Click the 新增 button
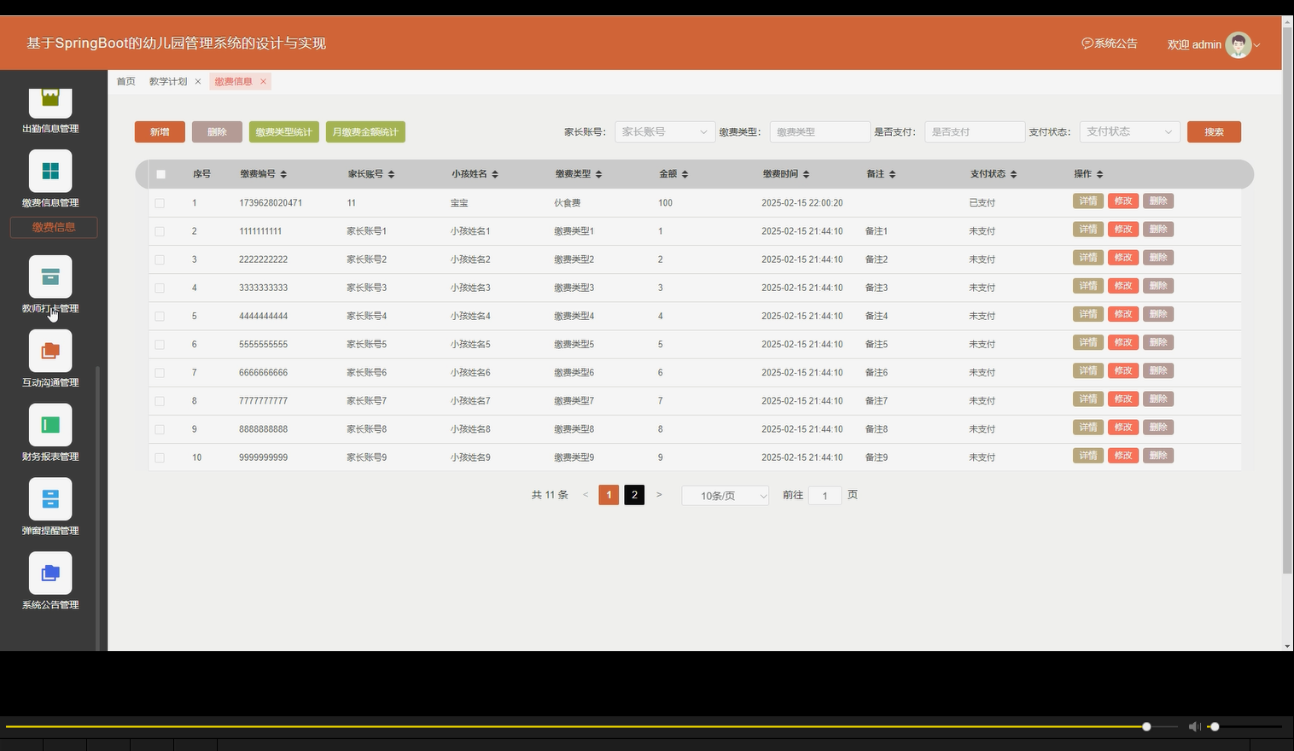The image size is (1294, 751). 160,131
